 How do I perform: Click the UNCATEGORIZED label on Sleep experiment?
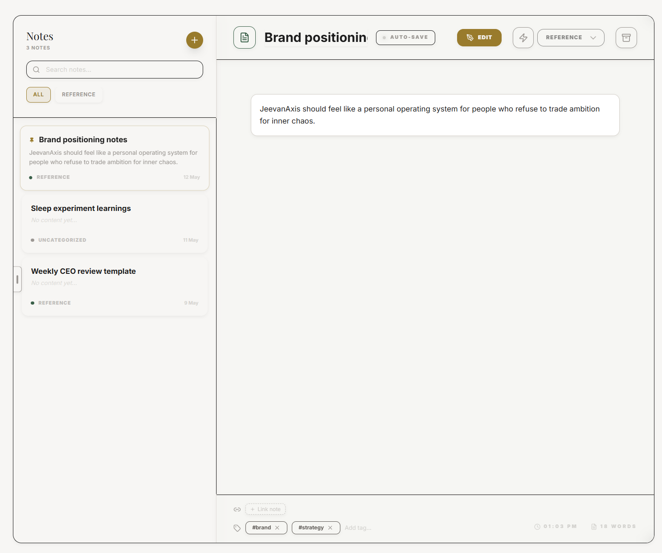click(62, 240)
